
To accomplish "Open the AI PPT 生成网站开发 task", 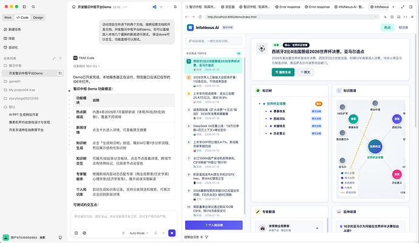I will [24, 115].
